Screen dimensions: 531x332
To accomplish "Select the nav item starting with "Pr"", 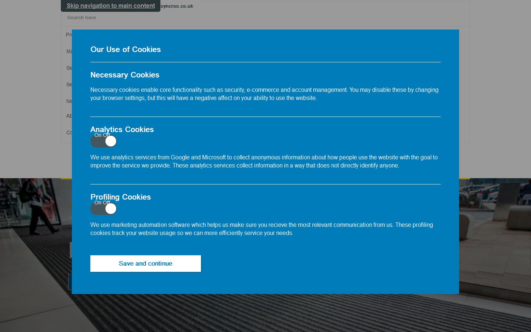I will click(69, 35).
